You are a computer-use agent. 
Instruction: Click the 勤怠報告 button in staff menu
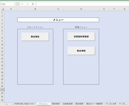35,37
